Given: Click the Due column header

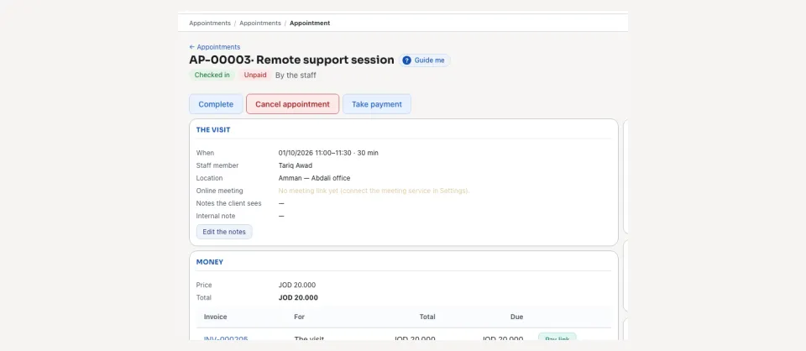Looking at the screenshot, I should tap(516, 317).
